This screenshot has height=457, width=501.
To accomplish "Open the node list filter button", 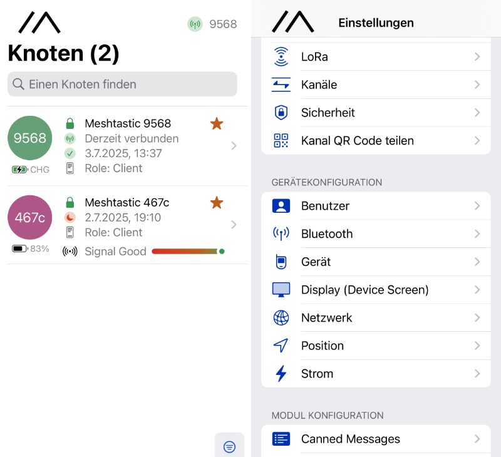I will [229, 446].
